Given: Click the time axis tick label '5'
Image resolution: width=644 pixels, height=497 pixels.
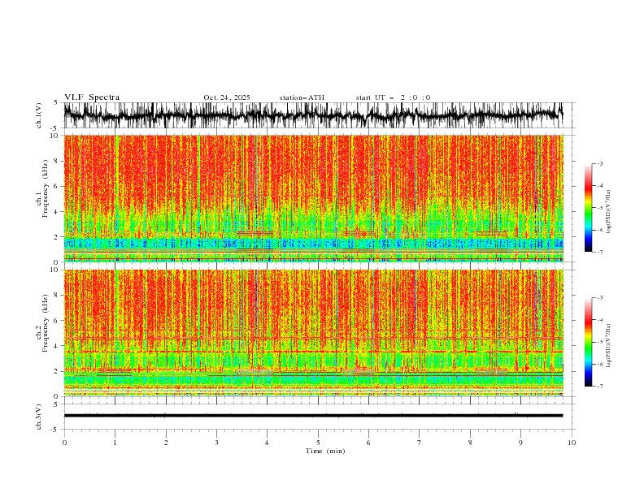Looking at the screenshot, I should click(x=318, y=443).
